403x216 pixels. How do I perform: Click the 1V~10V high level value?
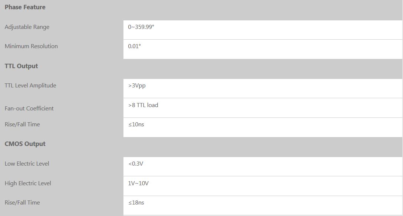(x=138, y=183)
